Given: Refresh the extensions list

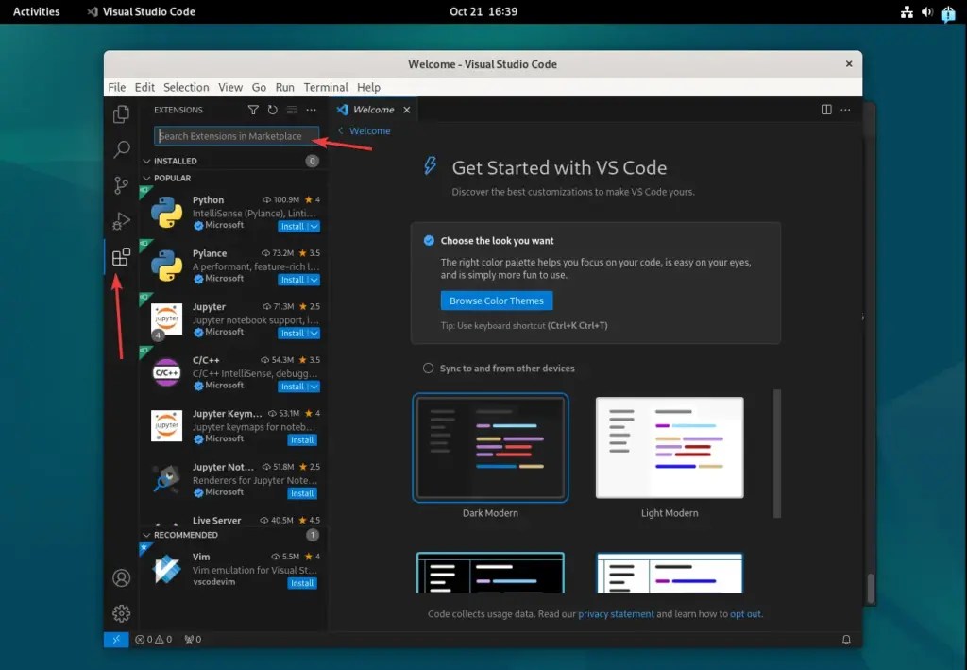Looking at the screenshot, I should click(x=273, y=110).
